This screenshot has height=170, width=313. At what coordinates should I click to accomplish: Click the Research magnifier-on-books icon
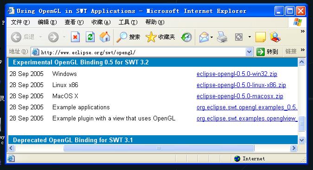click(x=275, y=37)
